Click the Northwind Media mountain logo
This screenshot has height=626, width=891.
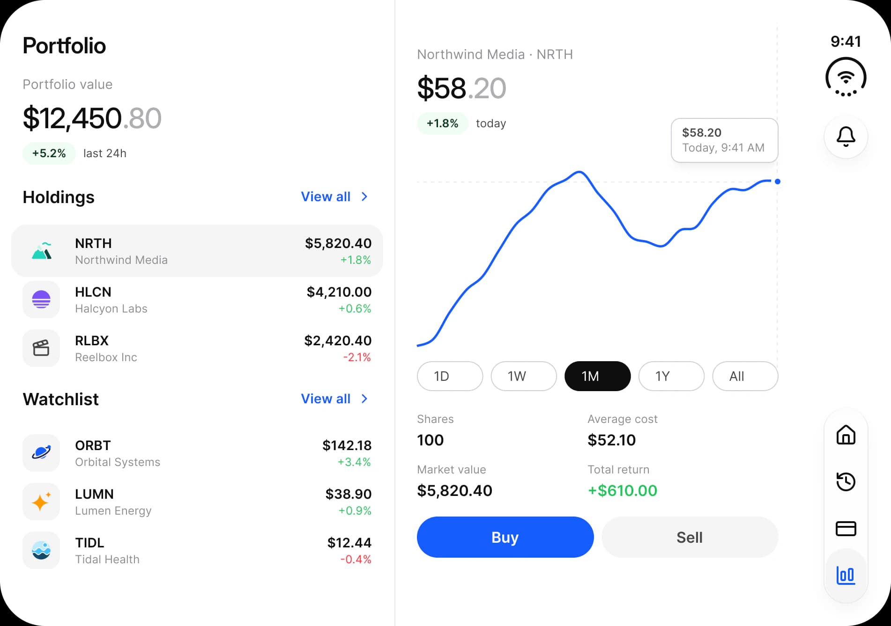click(41, 251)
